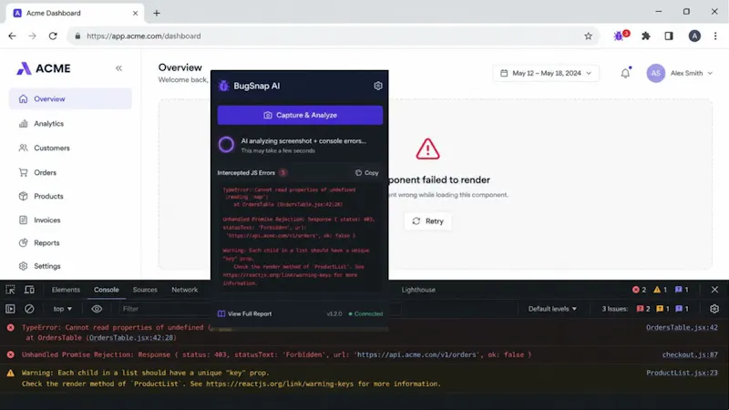This screenshot has height=410, width=729.
Task: Click the address bar URL
Action: coord(144,36)
